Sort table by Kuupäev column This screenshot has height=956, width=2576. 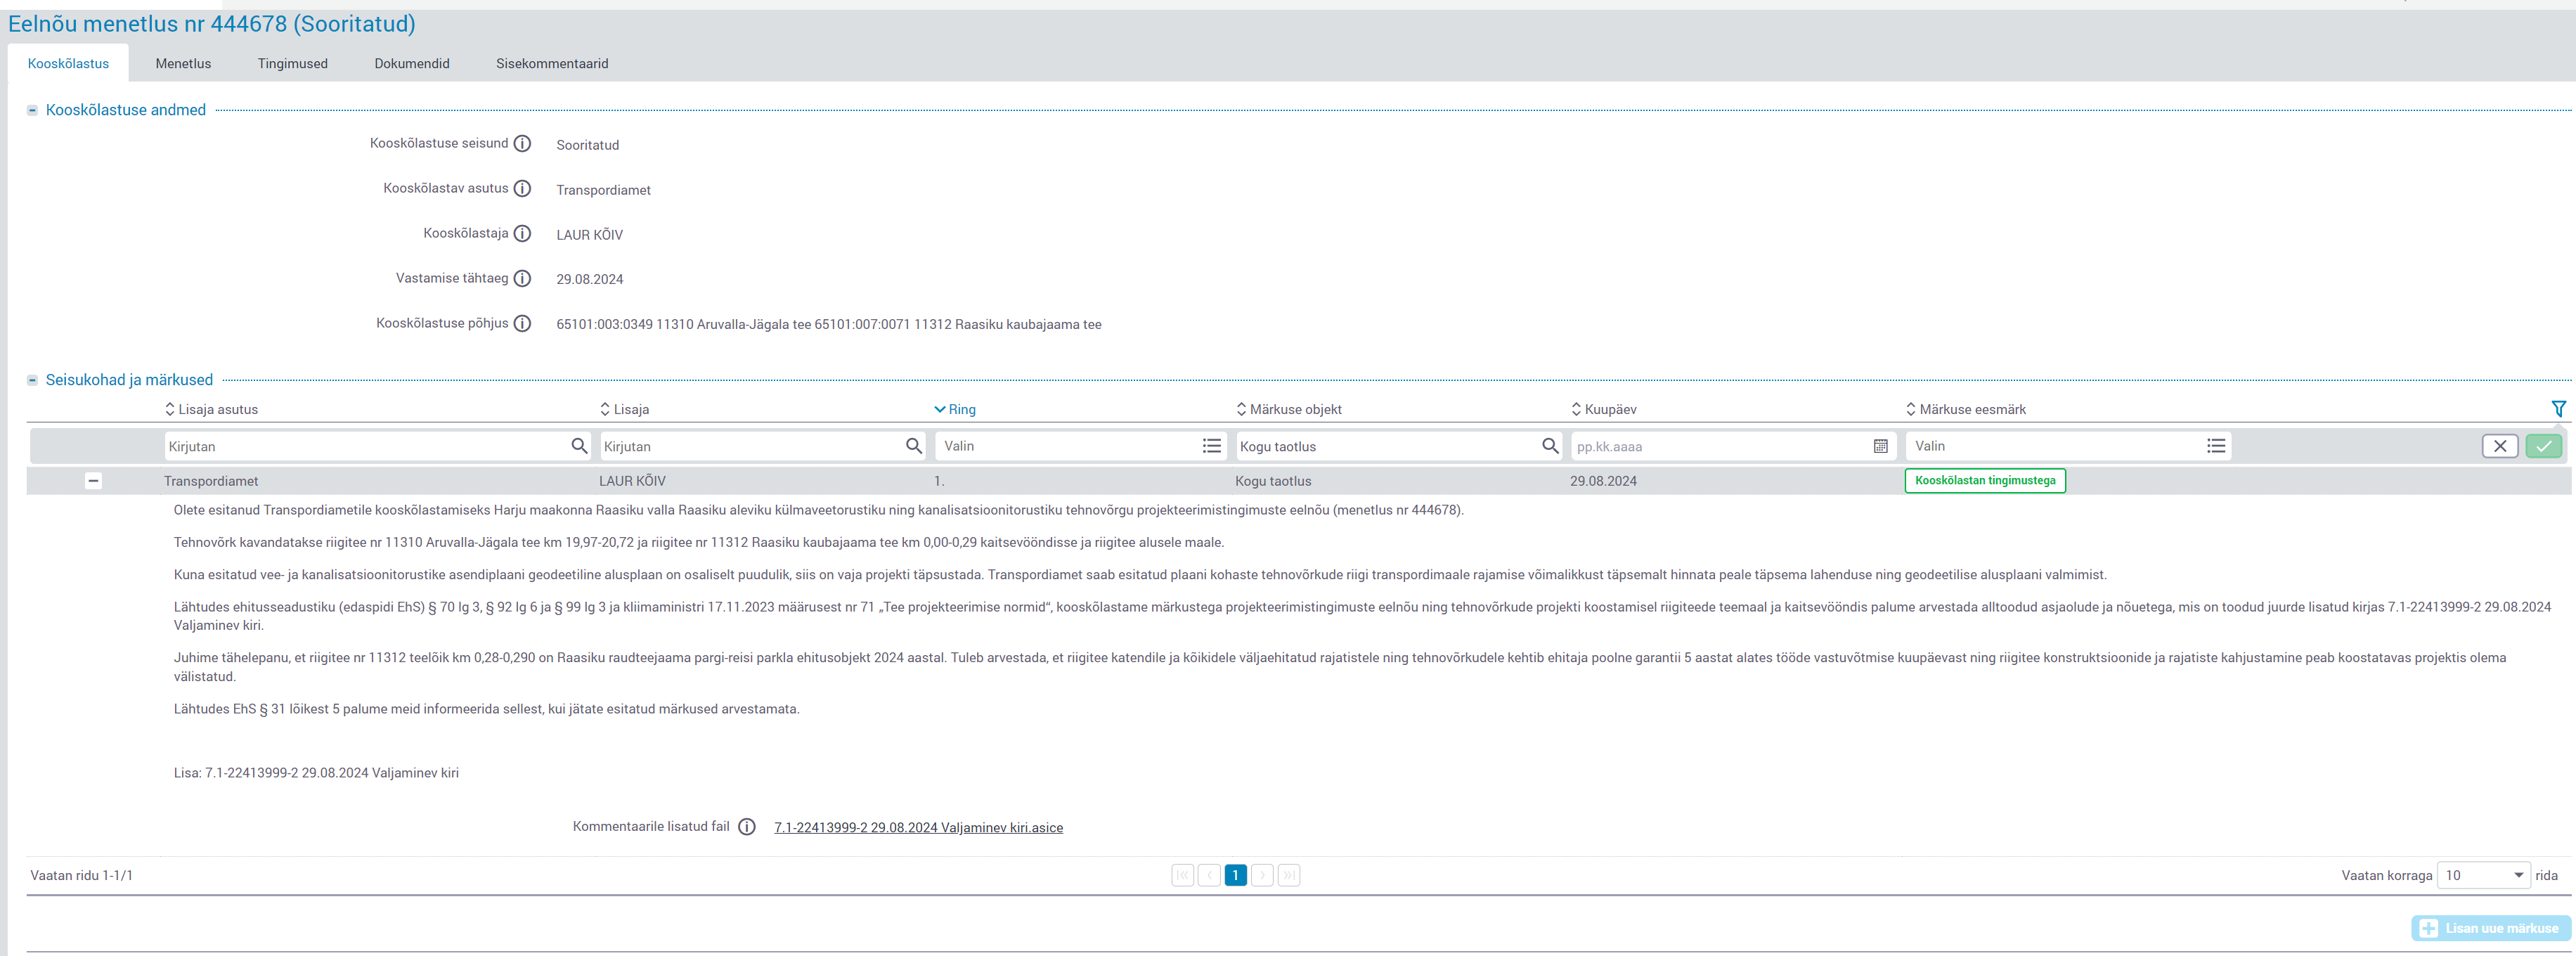pyautogui.click(x=1603, y=409)
